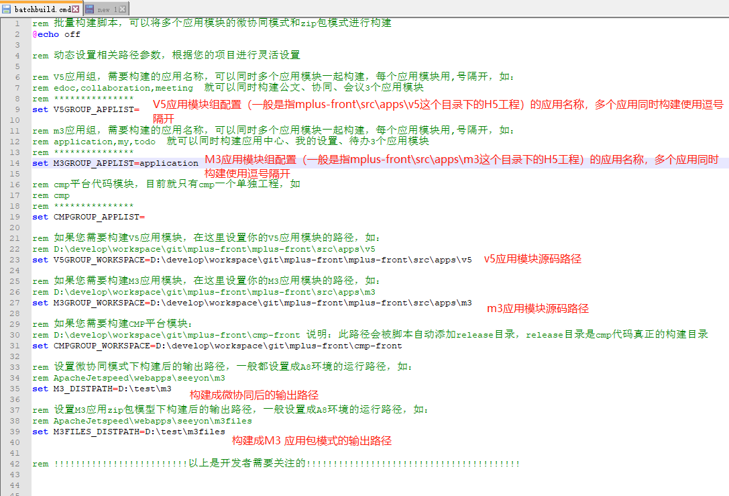729x496 pixels.
Task: Click the comment '如果您需要构建CMP平台模块' on line 29
Action: point(113,324)
